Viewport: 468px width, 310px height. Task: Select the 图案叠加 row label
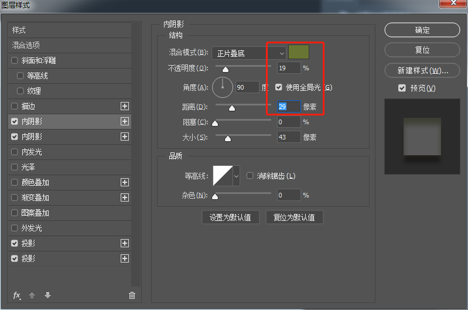[35, 213]
